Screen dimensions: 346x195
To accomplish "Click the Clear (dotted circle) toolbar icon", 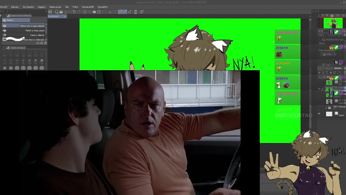I will pos(85,12).
